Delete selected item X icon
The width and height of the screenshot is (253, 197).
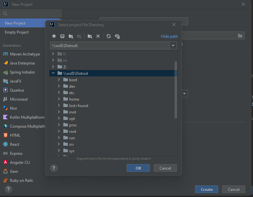click(x=98, y=36)
